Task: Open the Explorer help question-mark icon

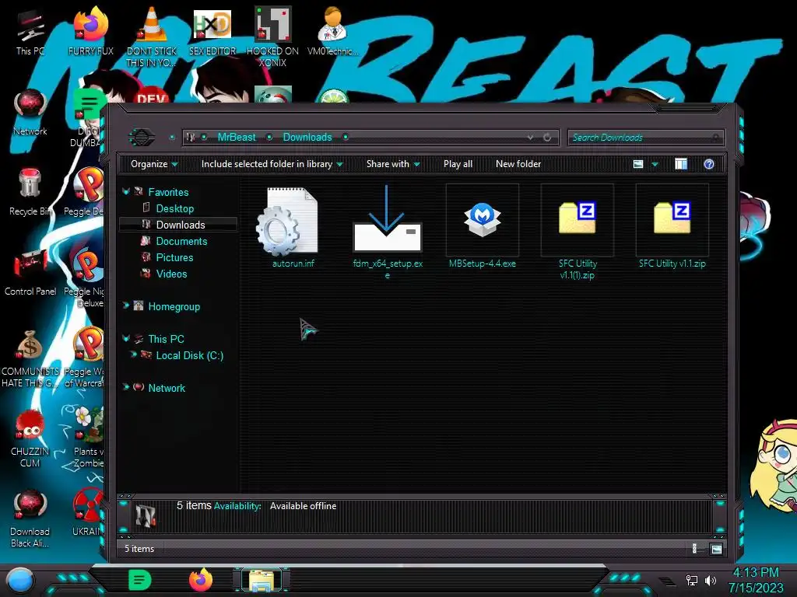Action: click(x=708, y=164)
